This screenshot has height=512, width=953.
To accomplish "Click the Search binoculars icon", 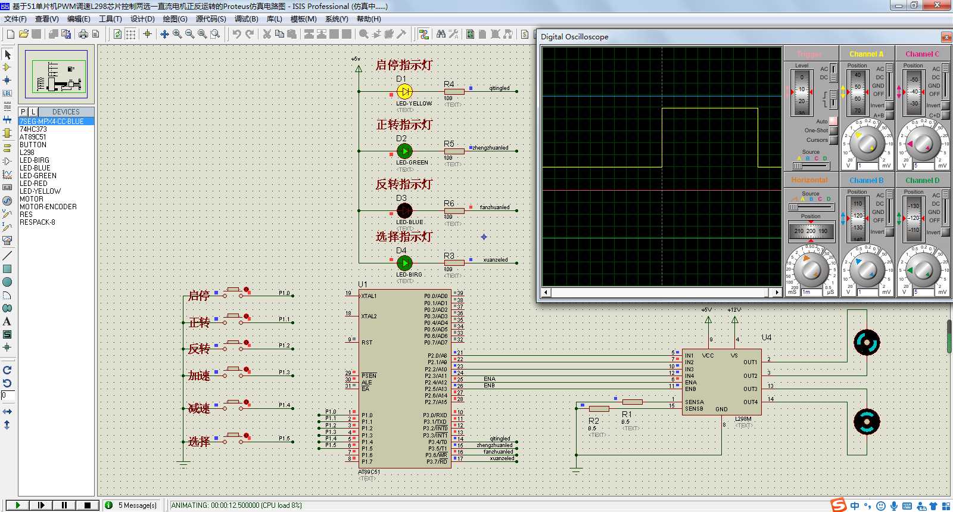I will pos(441,34).
